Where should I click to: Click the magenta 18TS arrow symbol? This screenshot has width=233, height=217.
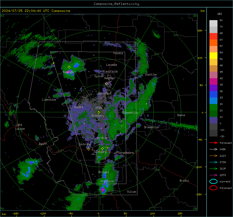[213, 175]
